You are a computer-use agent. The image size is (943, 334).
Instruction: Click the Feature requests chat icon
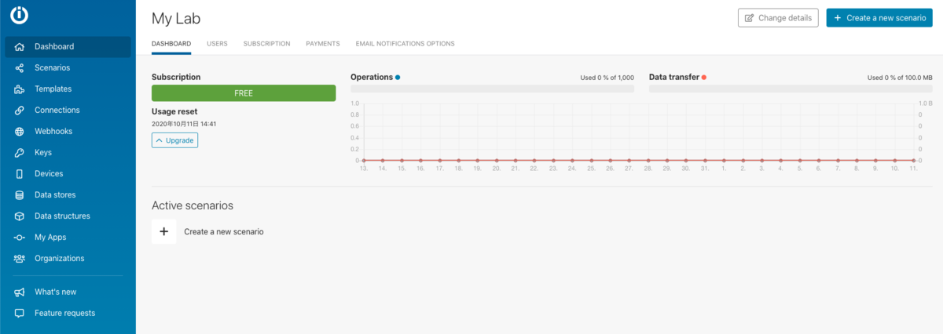tap(20, 314)
